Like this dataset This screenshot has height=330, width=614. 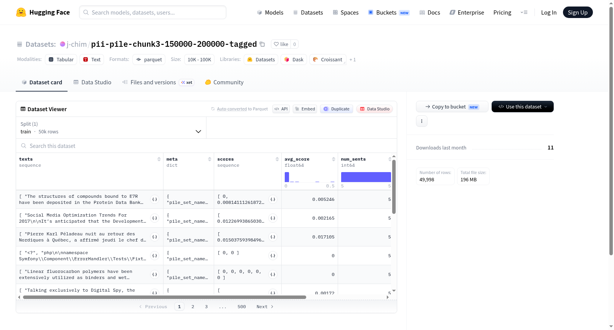pos(281,44)
